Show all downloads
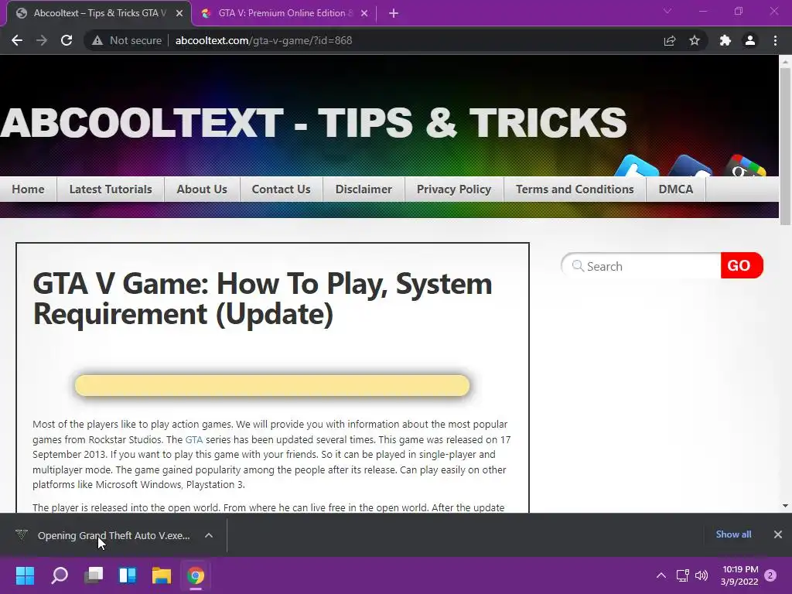The height and width of the screenshot is (594, 792). point(733,534)
